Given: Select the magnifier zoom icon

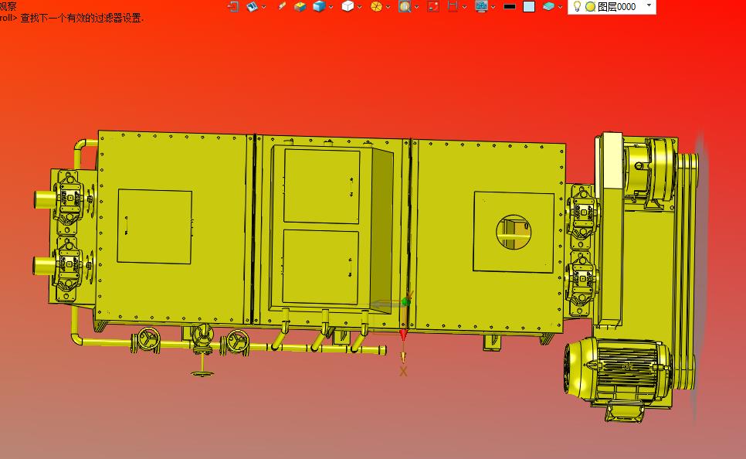Looking at the screenshot, I should click(x=405, y=6).
